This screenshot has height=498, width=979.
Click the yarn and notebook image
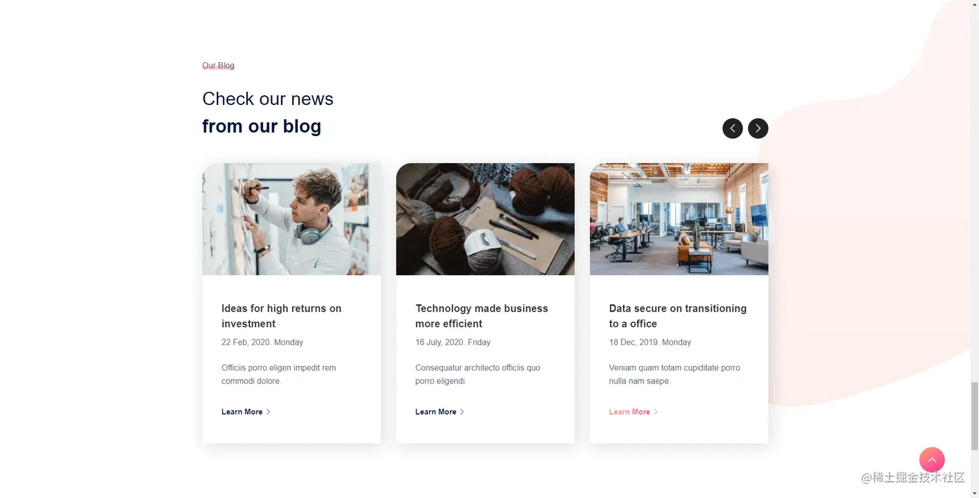pyautogui.click(x=485, y=219)
